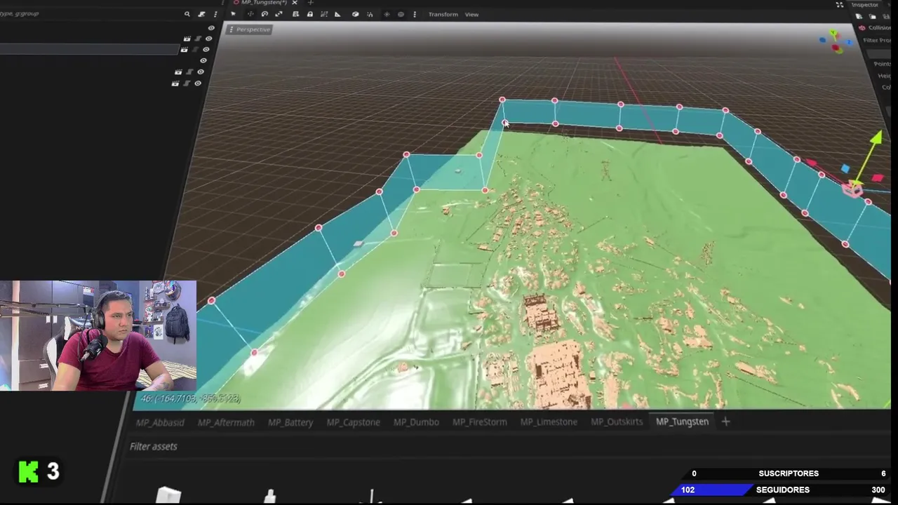
Task: Click the Z axis on orientation gizmo
Action: (849, 42)
